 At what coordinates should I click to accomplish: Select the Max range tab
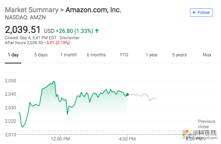pyautogui.click(x=207, y=55)
